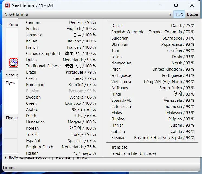The height and width of the screenshot is (174, 202).
Task: Minimize the NewFileTime window
Action: [x=160, y=5]
